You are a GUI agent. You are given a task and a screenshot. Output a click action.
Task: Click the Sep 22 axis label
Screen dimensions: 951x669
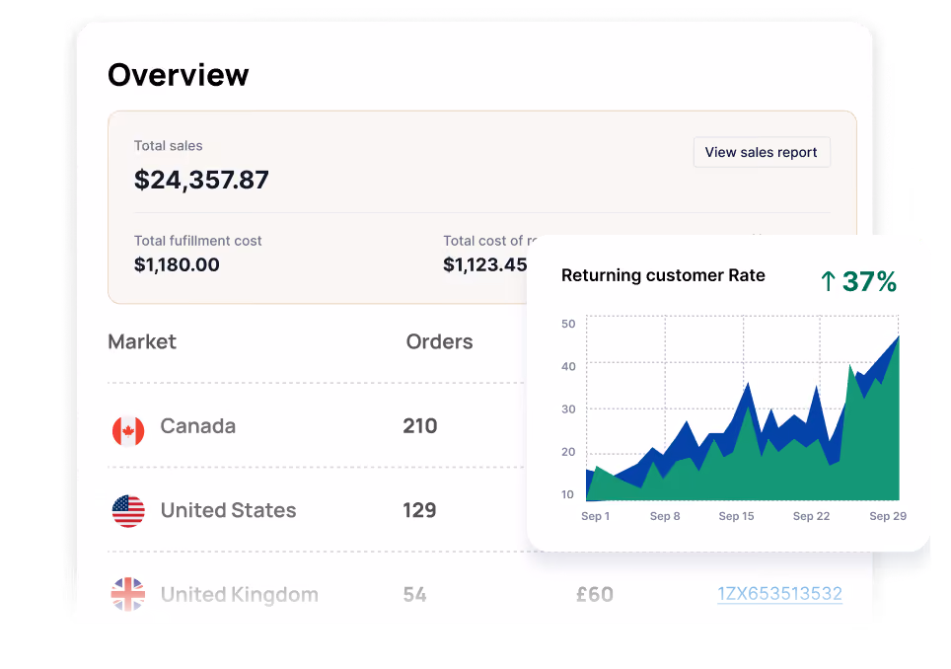811,516
